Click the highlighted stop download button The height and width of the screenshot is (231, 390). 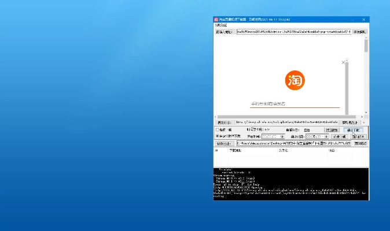[354, 130]
